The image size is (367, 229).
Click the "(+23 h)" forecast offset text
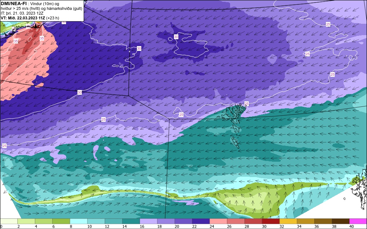[52, 18]
